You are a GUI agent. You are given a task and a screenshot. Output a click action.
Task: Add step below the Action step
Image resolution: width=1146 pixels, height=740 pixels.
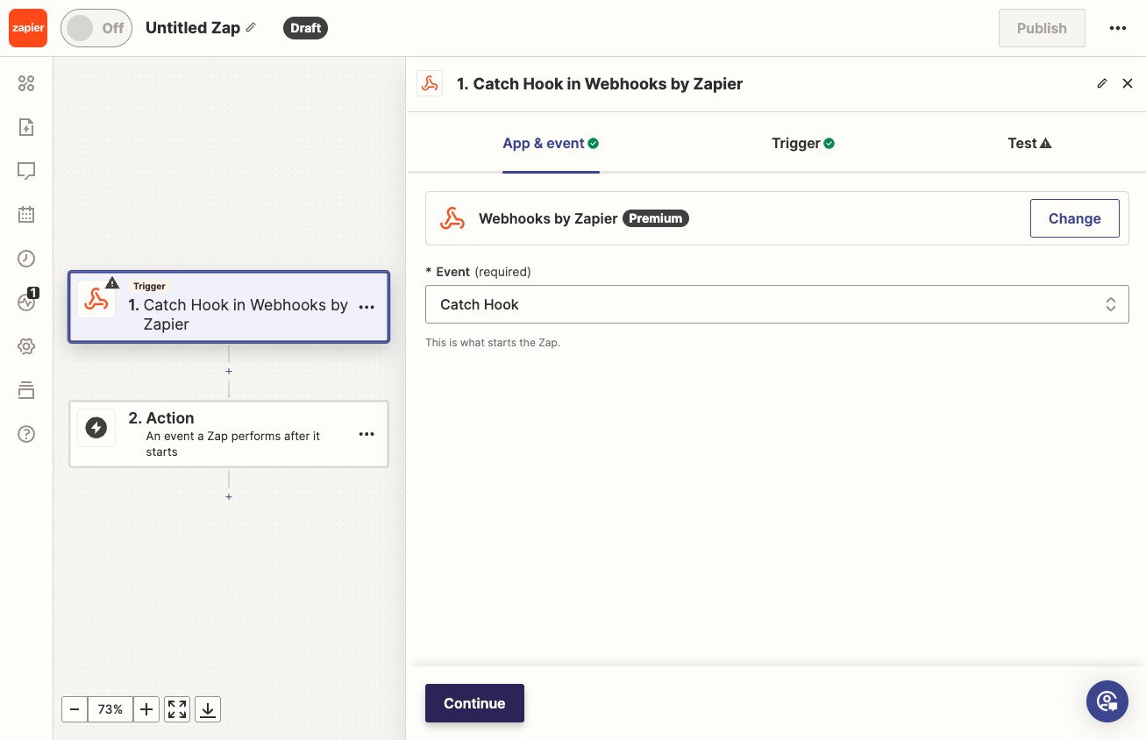(x=229, y=496)
